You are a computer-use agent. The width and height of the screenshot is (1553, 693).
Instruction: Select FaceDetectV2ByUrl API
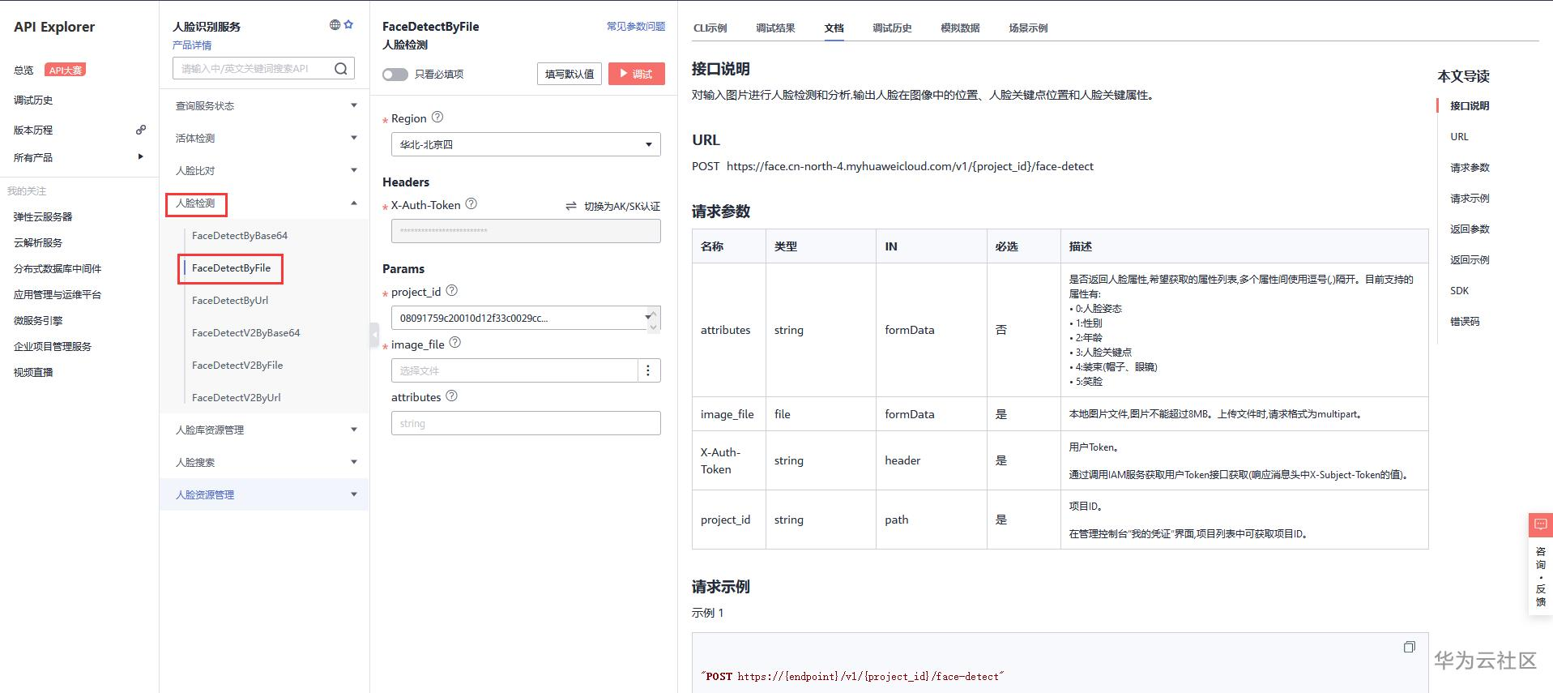click(237, 397)
